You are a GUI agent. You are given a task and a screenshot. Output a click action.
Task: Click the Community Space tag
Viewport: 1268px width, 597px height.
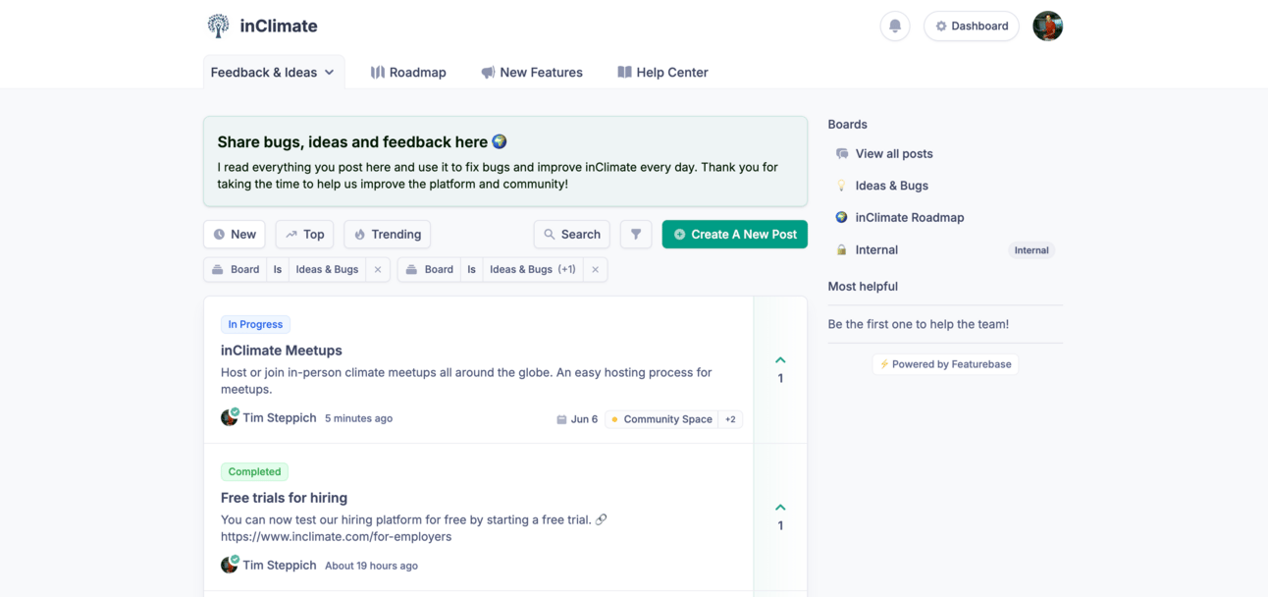click(662, 419)
